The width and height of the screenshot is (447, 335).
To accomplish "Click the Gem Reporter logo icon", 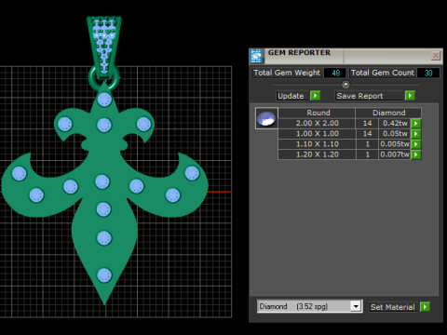I will (256, 56).
